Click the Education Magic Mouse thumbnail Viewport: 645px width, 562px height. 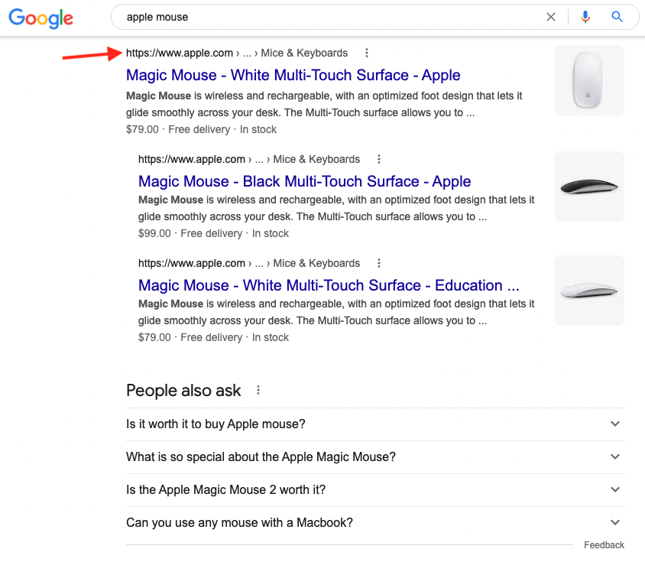pos(588,291)
